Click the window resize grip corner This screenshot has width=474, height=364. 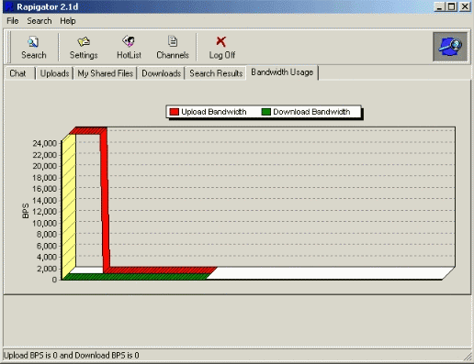click(468, 357)
